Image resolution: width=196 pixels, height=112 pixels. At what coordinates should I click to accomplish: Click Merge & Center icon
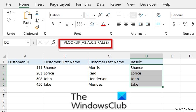[x=158, y=24]
